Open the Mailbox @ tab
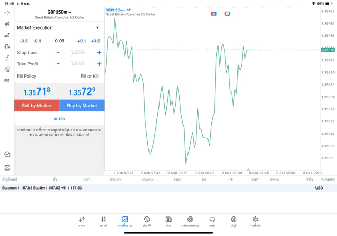This screenshot has width=337, height=236. 190,221
